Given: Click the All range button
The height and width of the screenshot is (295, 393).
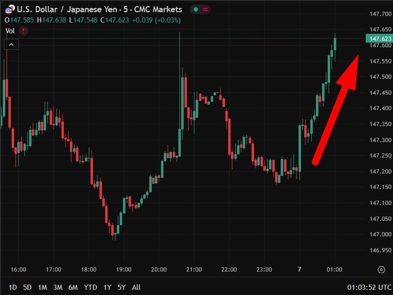Looking at the screenshot, I should coord(136,287).
